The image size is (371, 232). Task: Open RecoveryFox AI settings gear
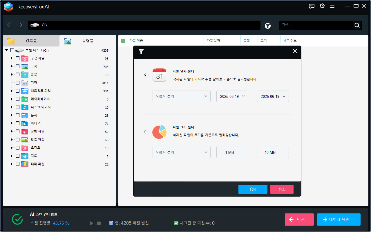(x=322, y=6)
